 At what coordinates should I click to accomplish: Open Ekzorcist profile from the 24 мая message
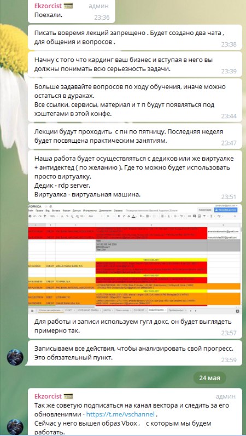48,396
